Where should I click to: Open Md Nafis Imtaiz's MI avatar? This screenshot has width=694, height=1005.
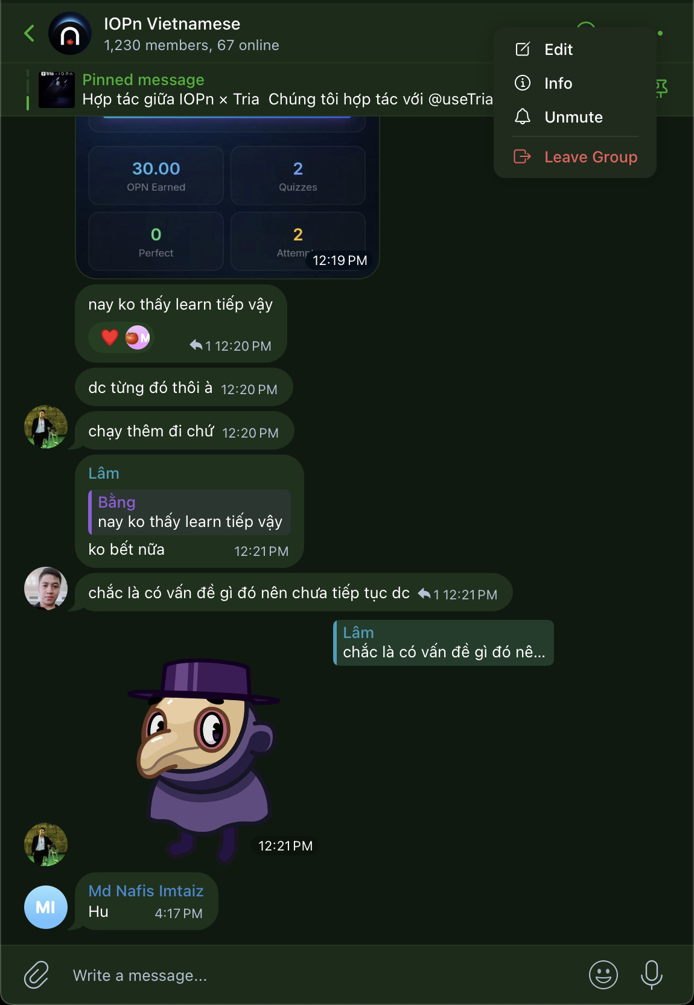[x=46, y=907]
